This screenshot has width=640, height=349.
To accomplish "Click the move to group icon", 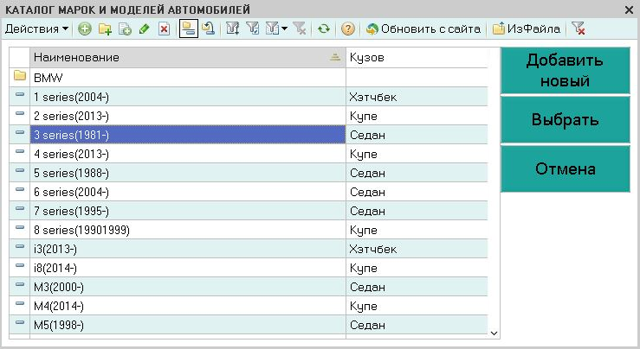I will (x=209, y=29).
